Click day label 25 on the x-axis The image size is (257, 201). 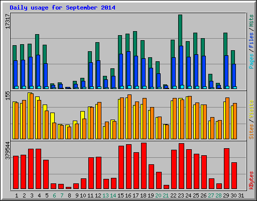pyautogui.click(x=196, y=195)
